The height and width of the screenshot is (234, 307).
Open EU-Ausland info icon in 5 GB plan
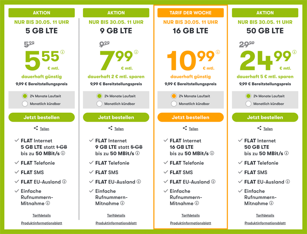64,182
